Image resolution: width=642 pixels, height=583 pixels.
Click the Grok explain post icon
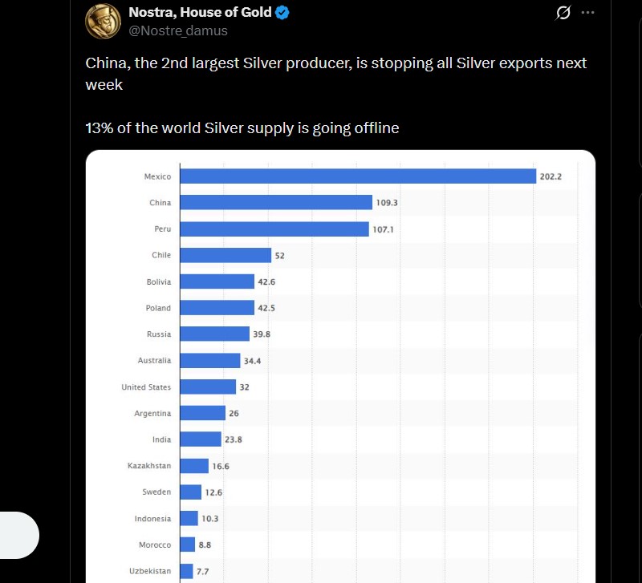click(563, 13)
